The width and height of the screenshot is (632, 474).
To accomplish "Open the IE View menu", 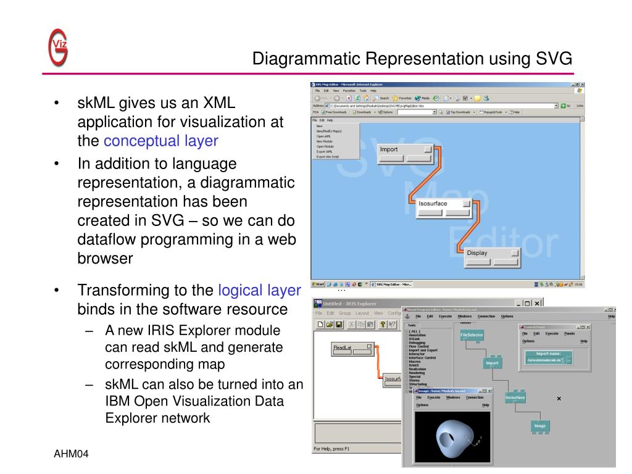I will pyautogui.click(x=336, y=91).
